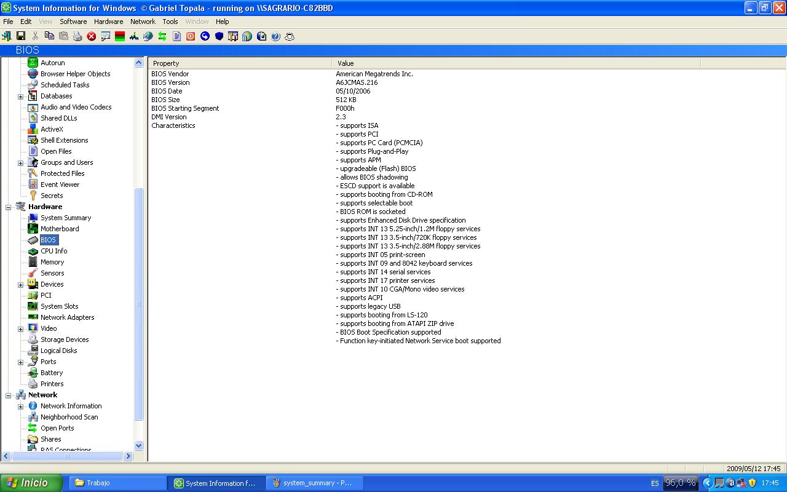Select Sensors in tree

[x=52, y=273]
